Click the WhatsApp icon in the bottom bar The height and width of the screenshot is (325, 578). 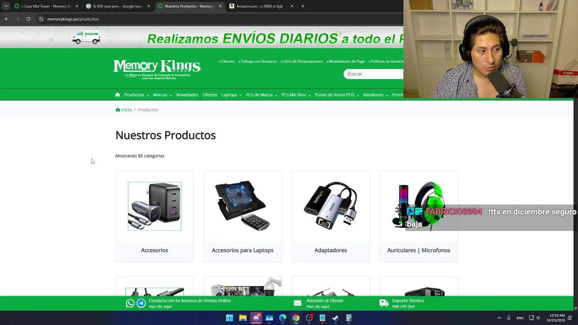pyautogui.click(x=130, y=303)
